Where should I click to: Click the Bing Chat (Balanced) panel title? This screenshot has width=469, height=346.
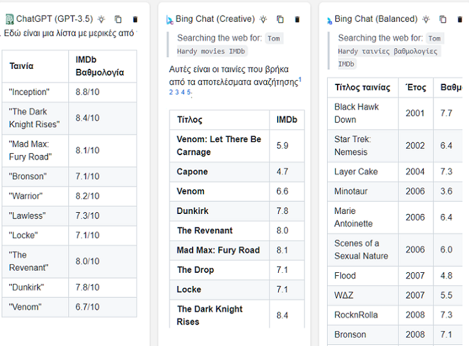tap(376, 19)
